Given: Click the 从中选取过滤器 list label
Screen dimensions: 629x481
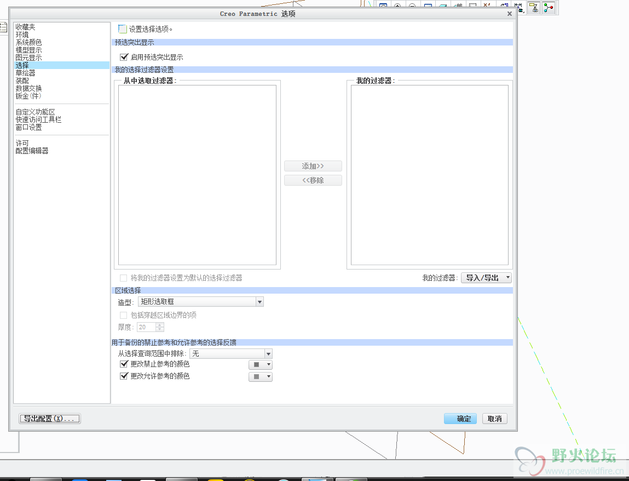Looking at the screenshot, I should click(x=149, y=81).
